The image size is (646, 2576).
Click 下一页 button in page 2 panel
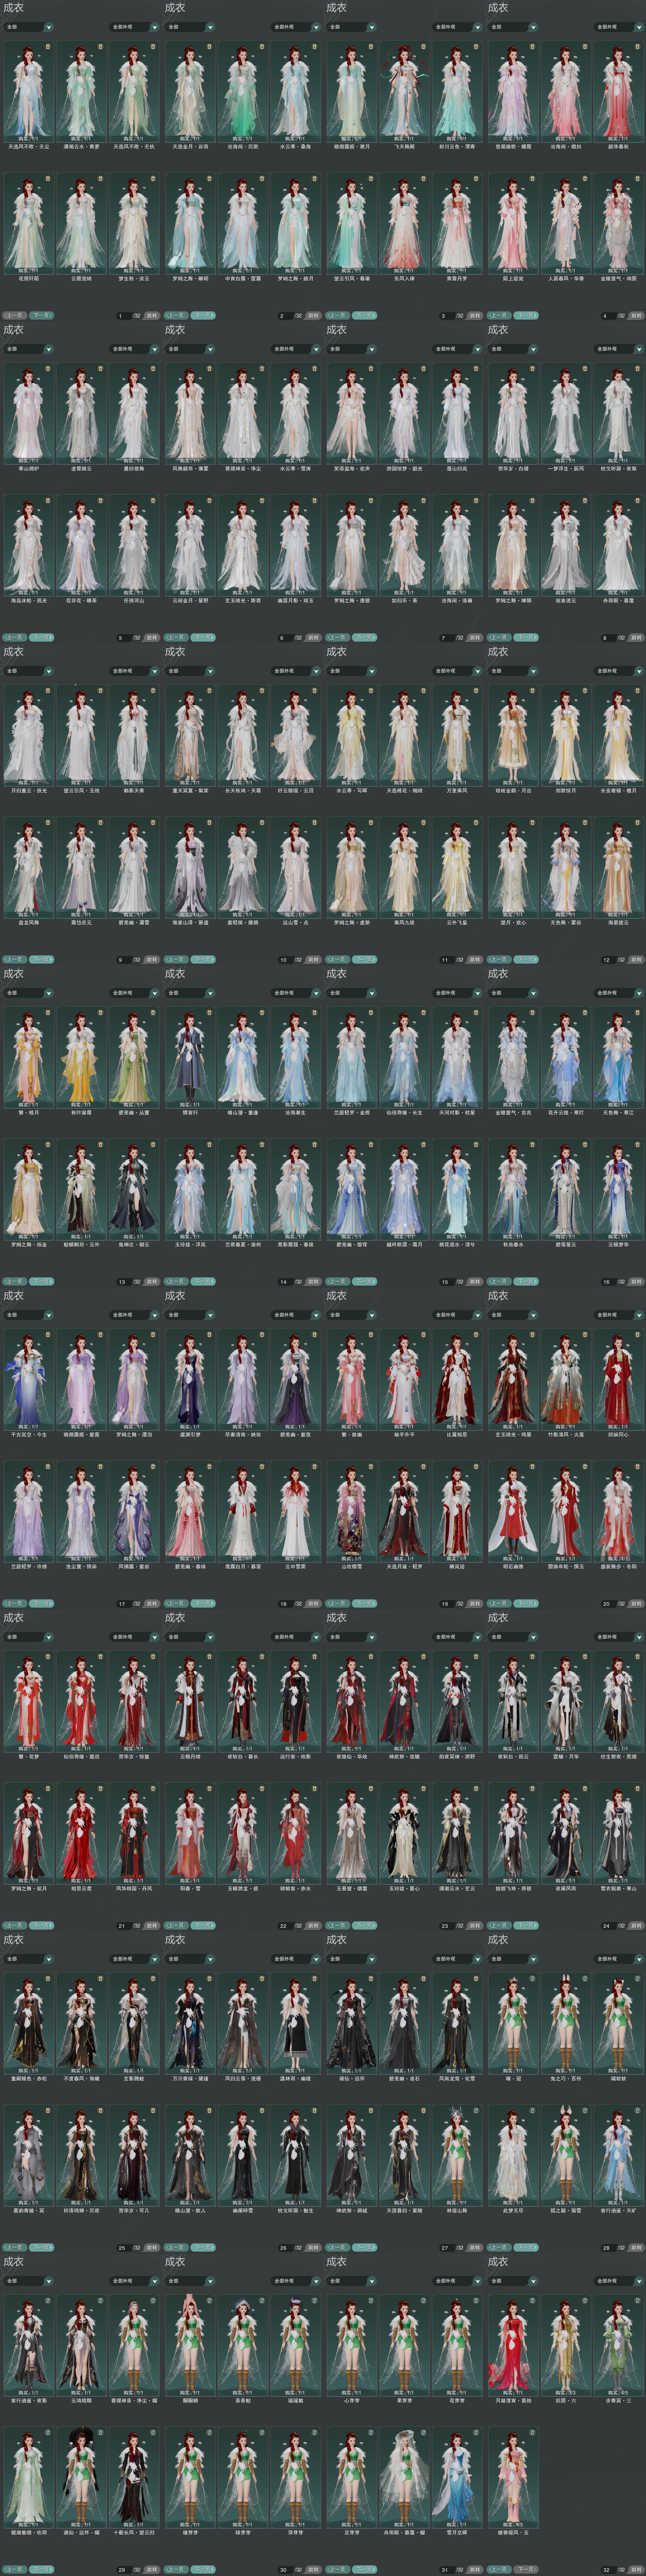[x=203, y=315]
